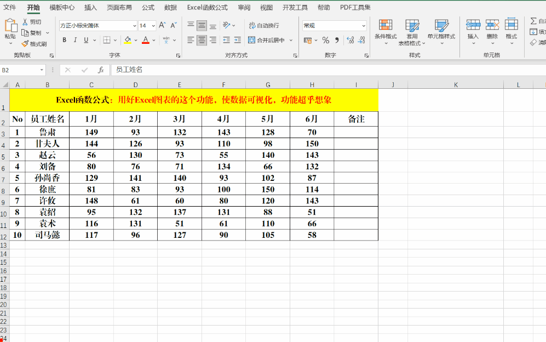Decrease font size with smaller A icon
The width and height of the screenshot is (546, 342).
(x=174, y=25)
